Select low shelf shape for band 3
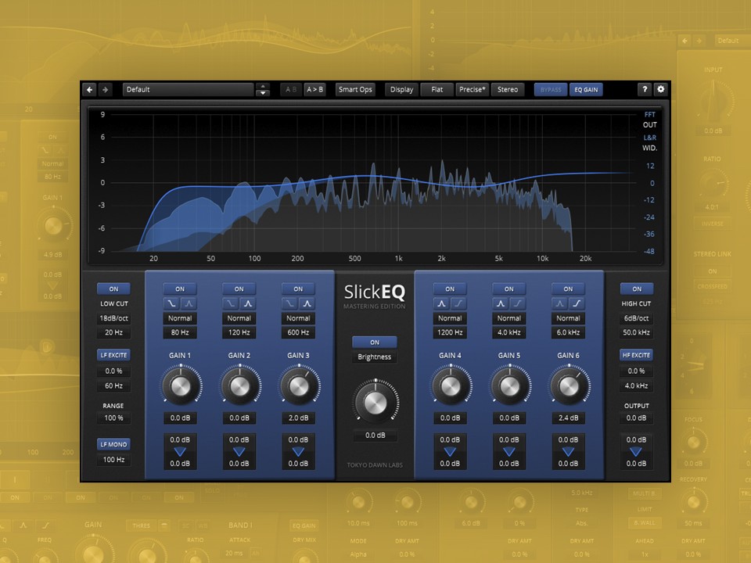751x563 pixels. click(x=289, y=303)
